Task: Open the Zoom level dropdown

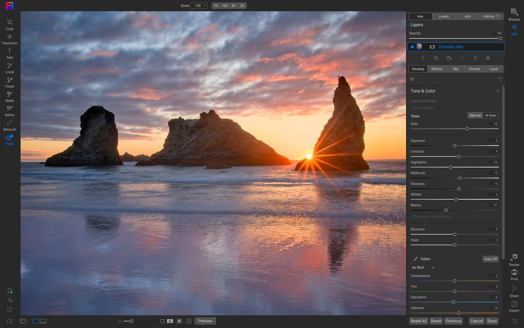Action: (198, 5)
